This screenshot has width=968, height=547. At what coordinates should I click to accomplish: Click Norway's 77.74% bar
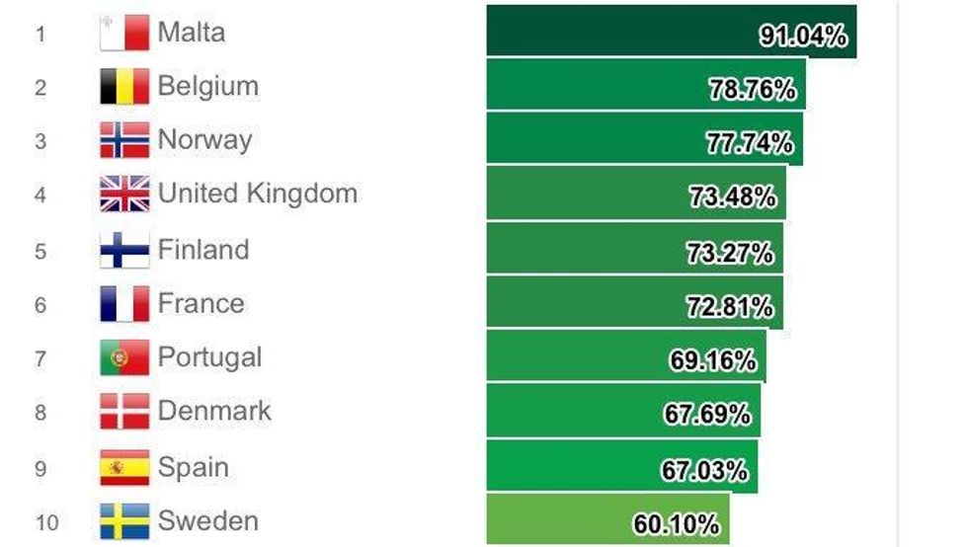[643, 139]
